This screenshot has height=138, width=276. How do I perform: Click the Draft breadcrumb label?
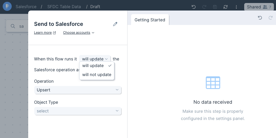(95, 7)
